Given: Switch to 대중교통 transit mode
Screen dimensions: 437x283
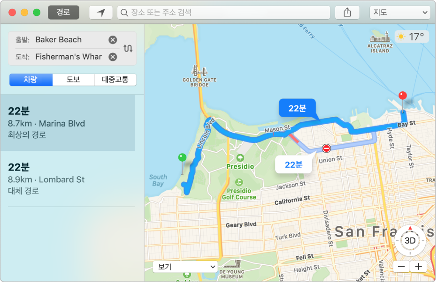Looking at the screenshot, I should tap(115, 80).
